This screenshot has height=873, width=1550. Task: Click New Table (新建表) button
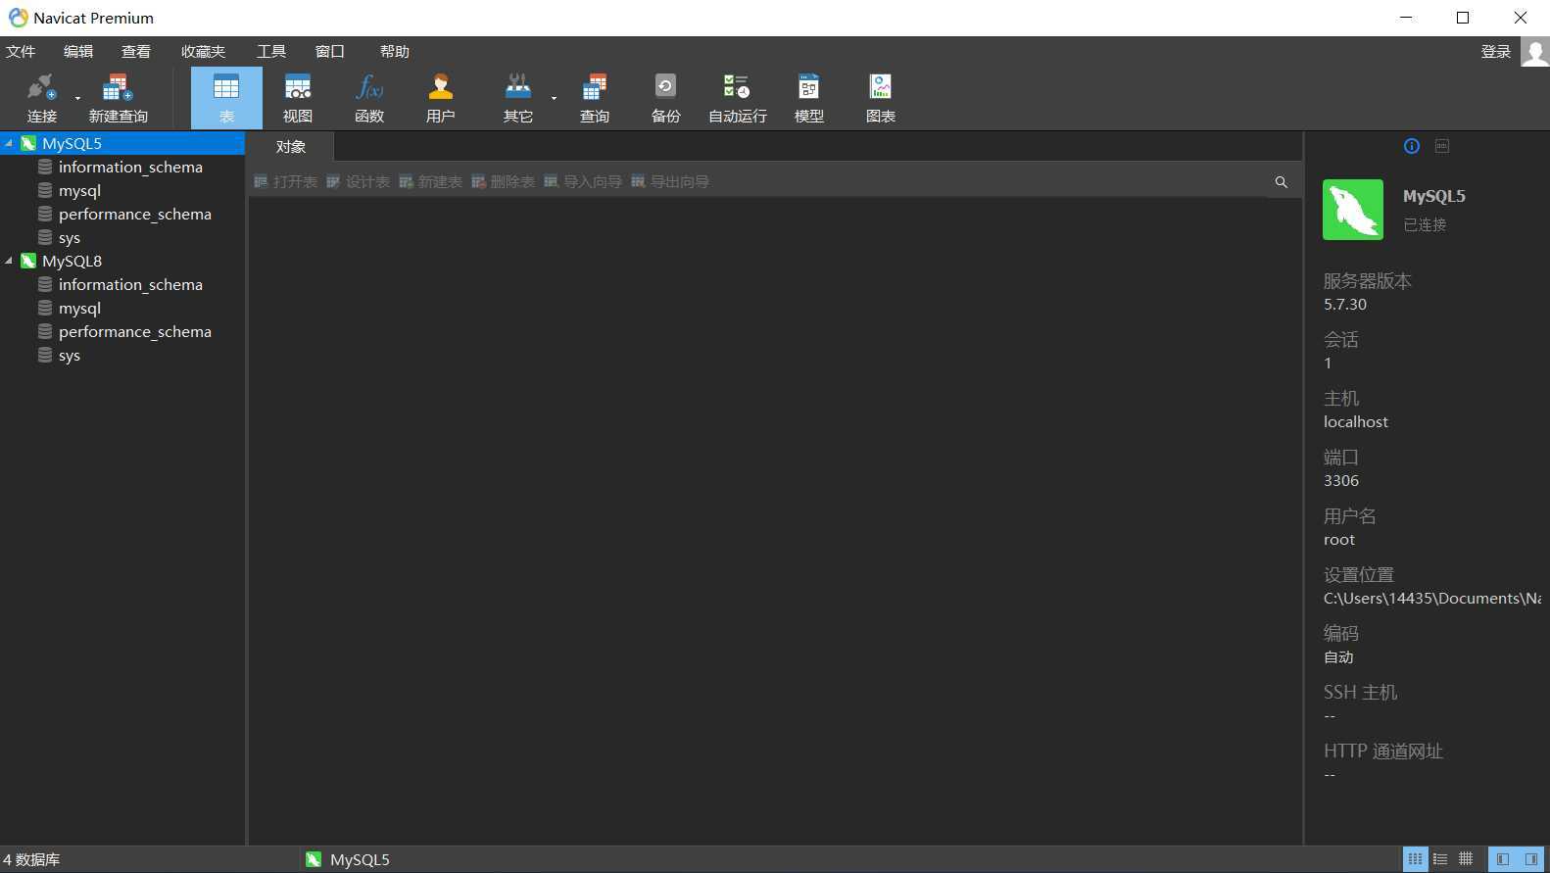(430, 181)
